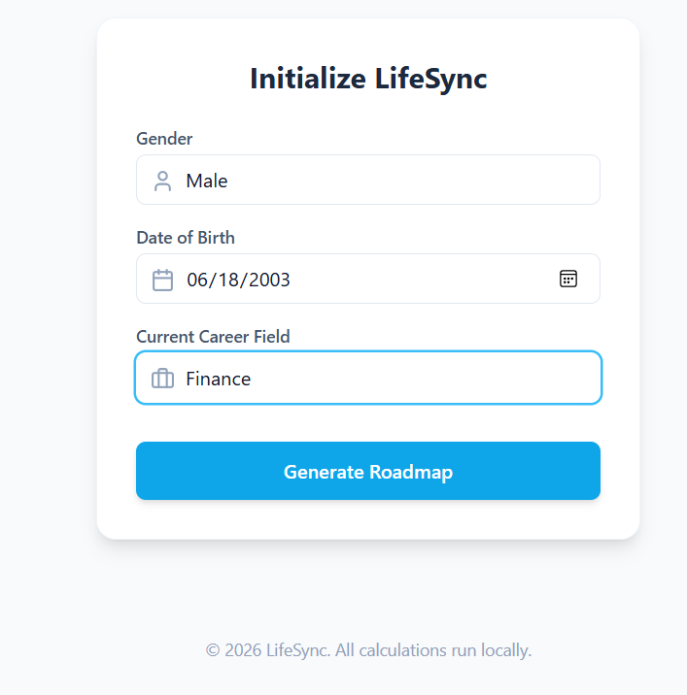Image resolution: width=687 pixels, height=695 pixels.
Task: Open the Gender dropdown showing Male
Action: pos(367,181)
